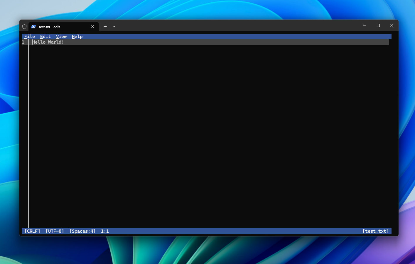Viewport: 415px width, 264px height.
Task: Click the status bar at the bottom
Action: (x=205, y=231)
